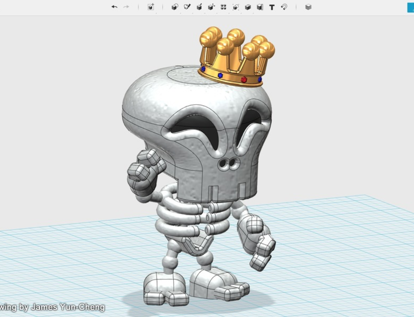
Task: Open the Primitives shapes tool
Action: 175,7
